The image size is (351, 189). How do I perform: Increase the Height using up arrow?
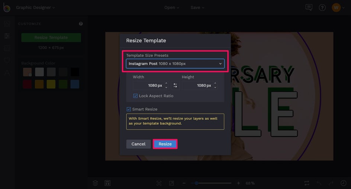(x=215, y=83)
